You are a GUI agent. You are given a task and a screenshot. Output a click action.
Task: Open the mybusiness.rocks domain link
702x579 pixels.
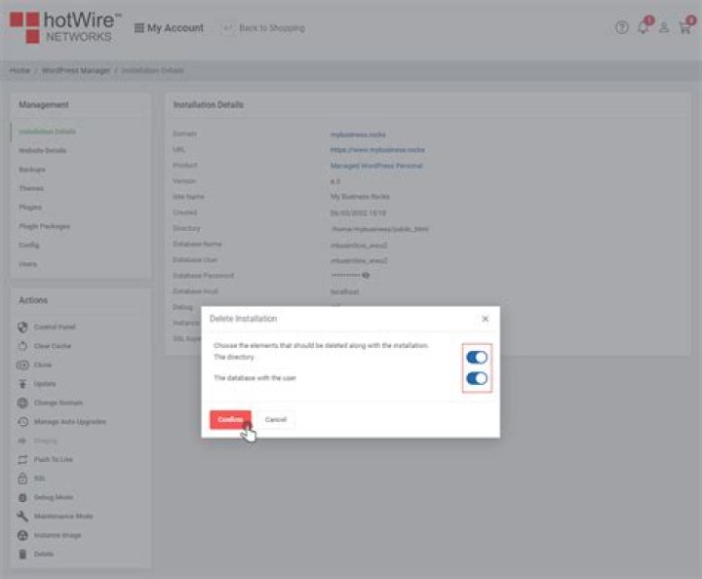coord(358,135)
